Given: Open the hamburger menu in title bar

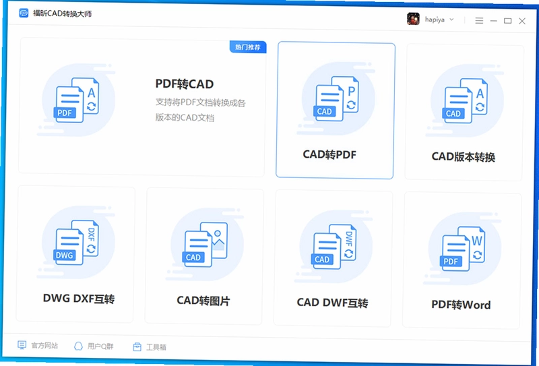Looking at the screenshot, I should coord(479,21).
